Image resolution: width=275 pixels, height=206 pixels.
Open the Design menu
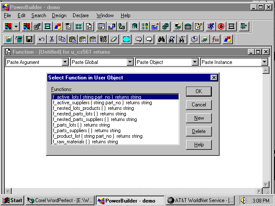[x=59, y=15]
